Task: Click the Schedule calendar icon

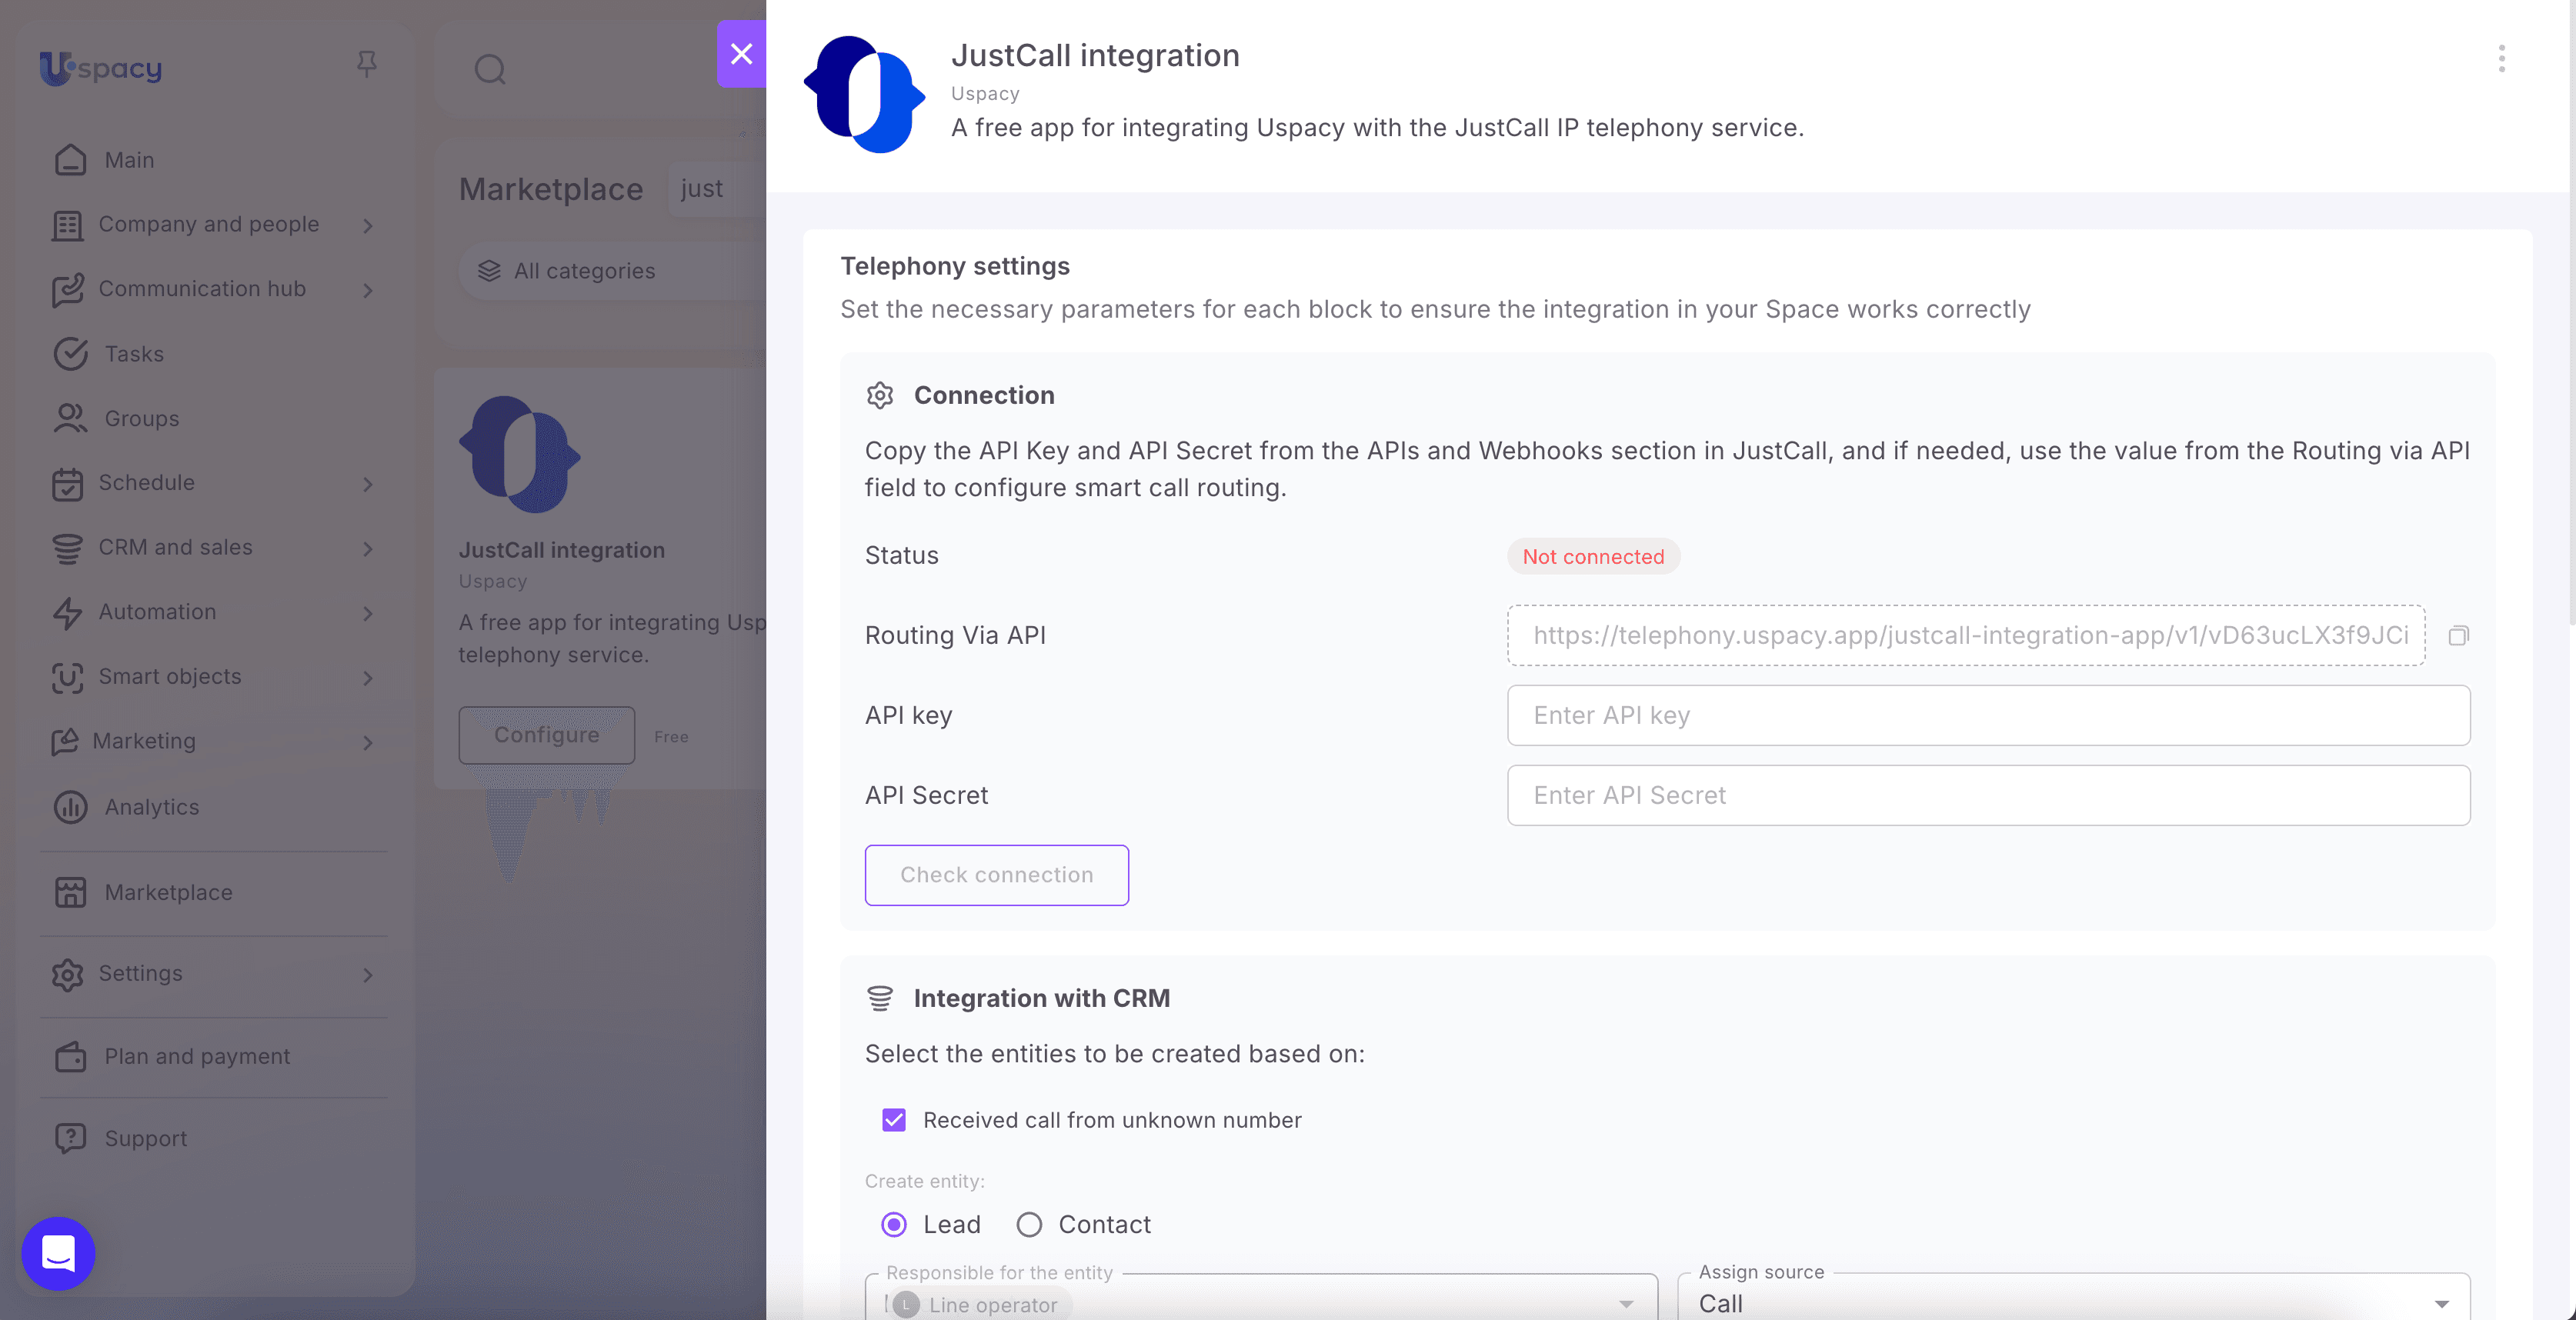Action: click(x=67, y=484)
